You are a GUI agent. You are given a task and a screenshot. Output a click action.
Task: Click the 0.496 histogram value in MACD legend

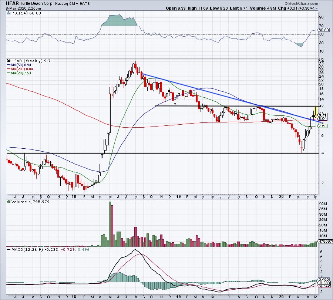click(x=84, y=249)
